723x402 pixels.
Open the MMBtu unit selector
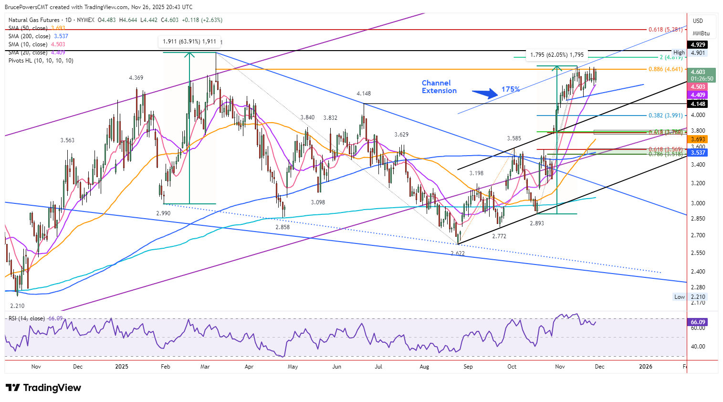[701, 33]
